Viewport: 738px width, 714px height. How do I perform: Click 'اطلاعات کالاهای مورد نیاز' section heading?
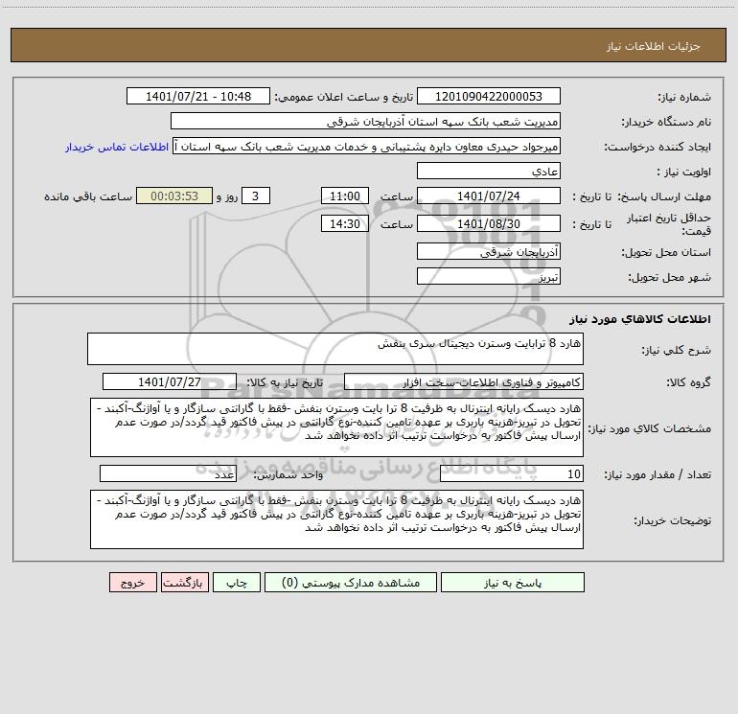[x=640, y=319]
